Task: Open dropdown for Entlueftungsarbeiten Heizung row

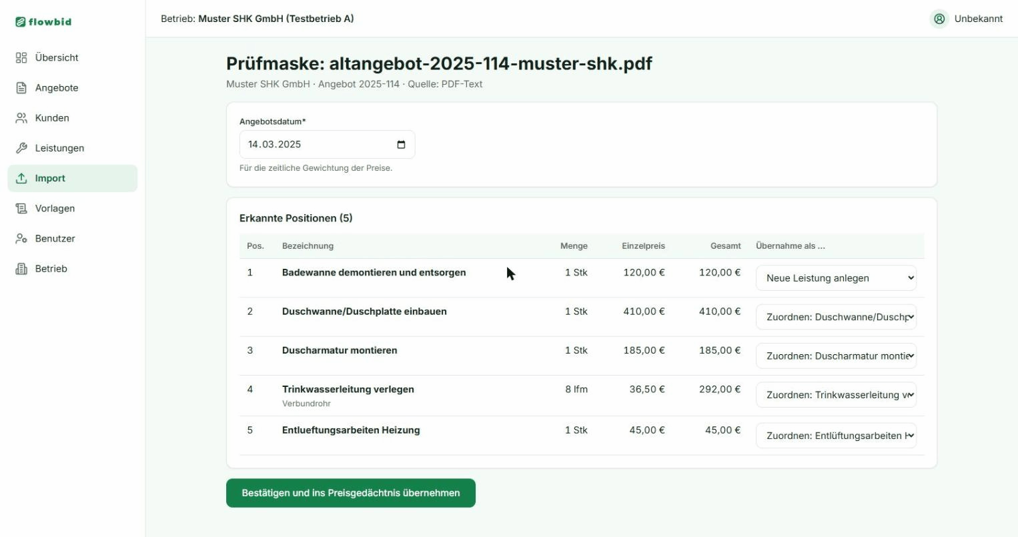Action: (836, 436)
